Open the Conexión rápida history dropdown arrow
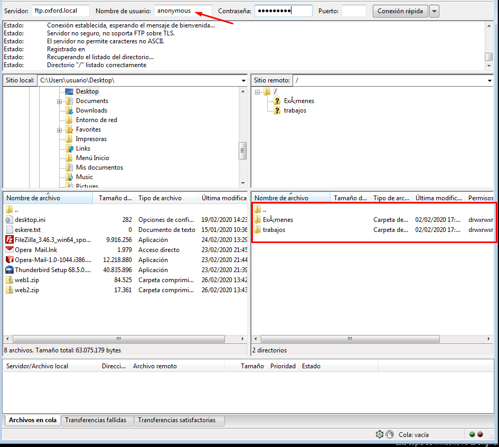 point(434,11)
